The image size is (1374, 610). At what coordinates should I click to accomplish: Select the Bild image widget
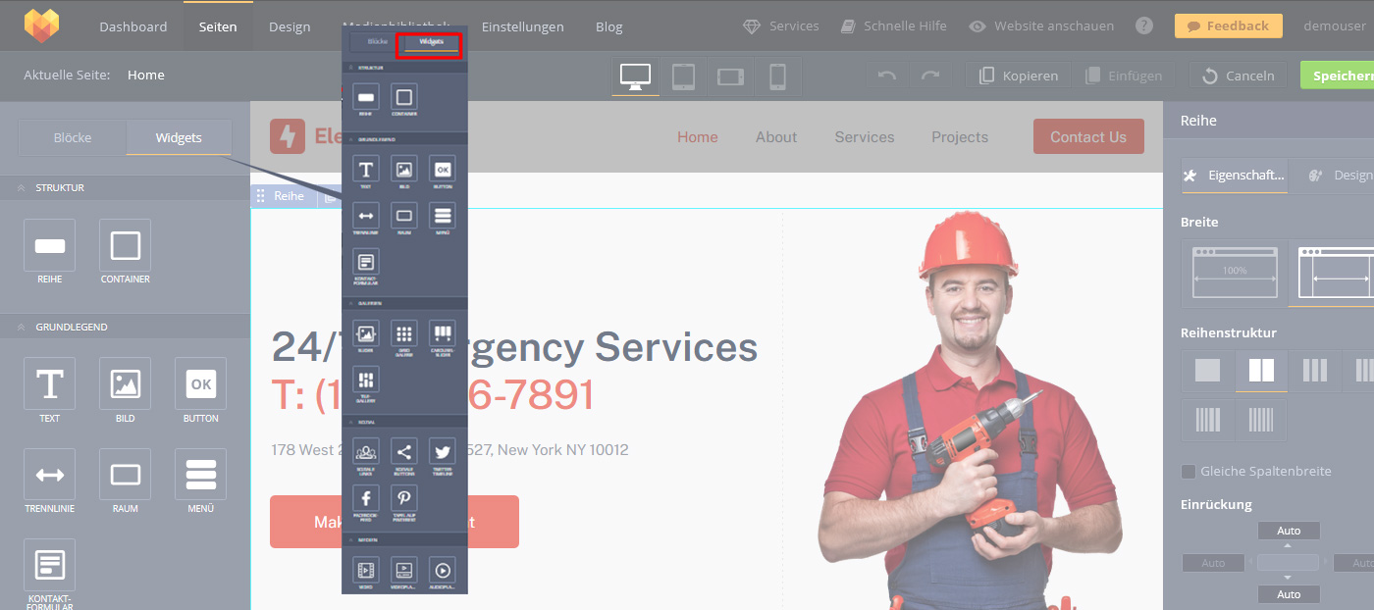[x=125, y=383]
